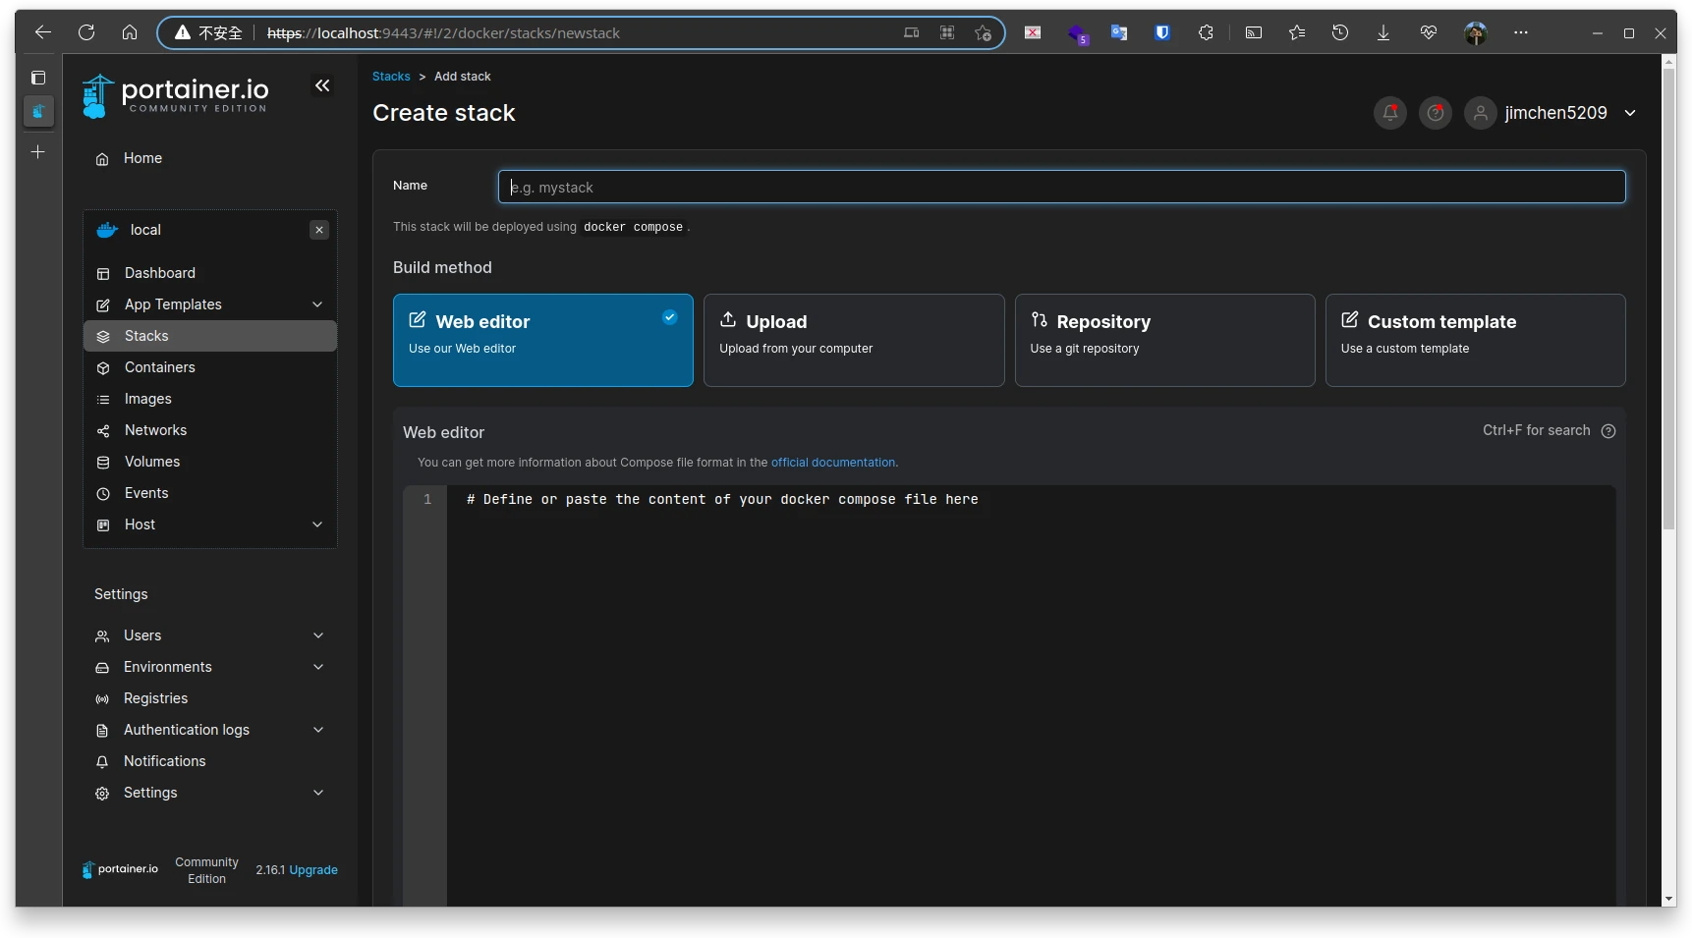This screenshot has height=938, width=1692.
Task: Open browser extensions puzzle icon
Action: pos(1206,32)
